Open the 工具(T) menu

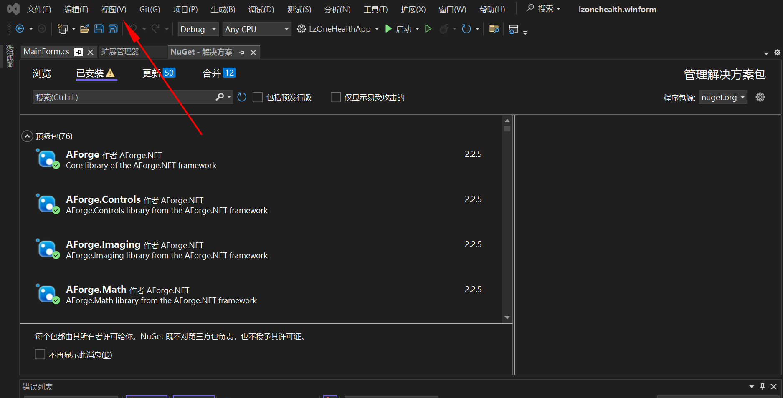tap(375, 9)
